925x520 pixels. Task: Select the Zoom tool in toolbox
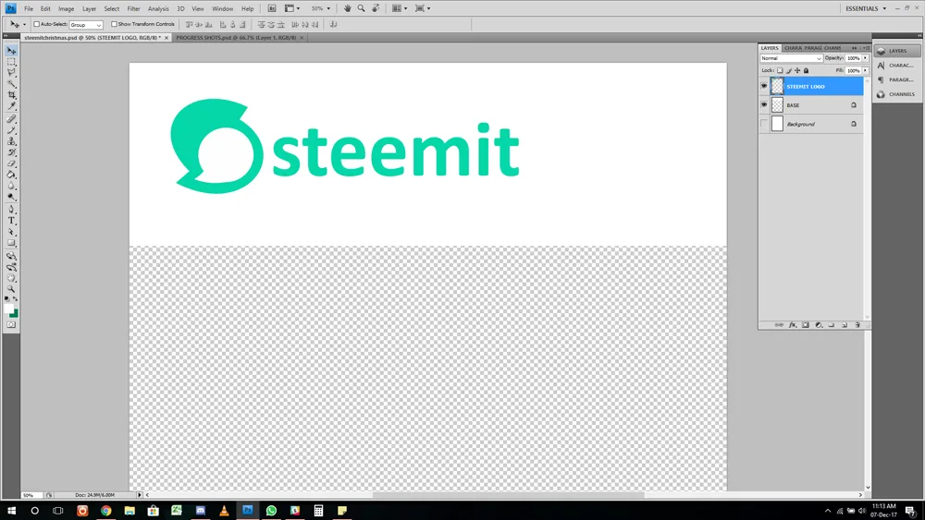(11, 290)
